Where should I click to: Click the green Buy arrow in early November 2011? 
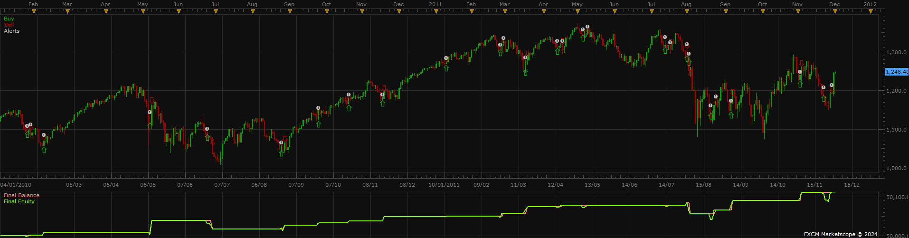tap(800, 84)
